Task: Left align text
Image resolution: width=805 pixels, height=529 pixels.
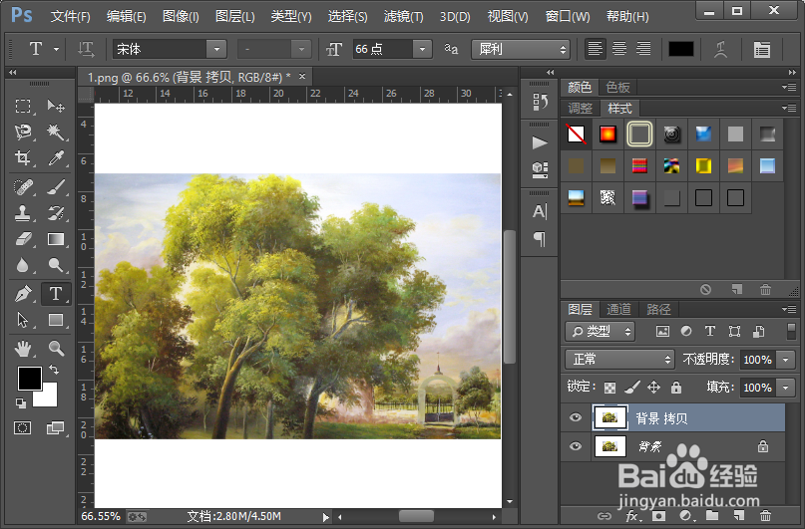Action: [x=596, y=49]
